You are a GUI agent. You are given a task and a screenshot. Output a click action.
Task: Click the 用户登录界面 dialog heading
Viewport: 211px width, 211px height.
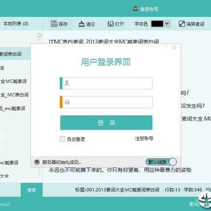105,62
